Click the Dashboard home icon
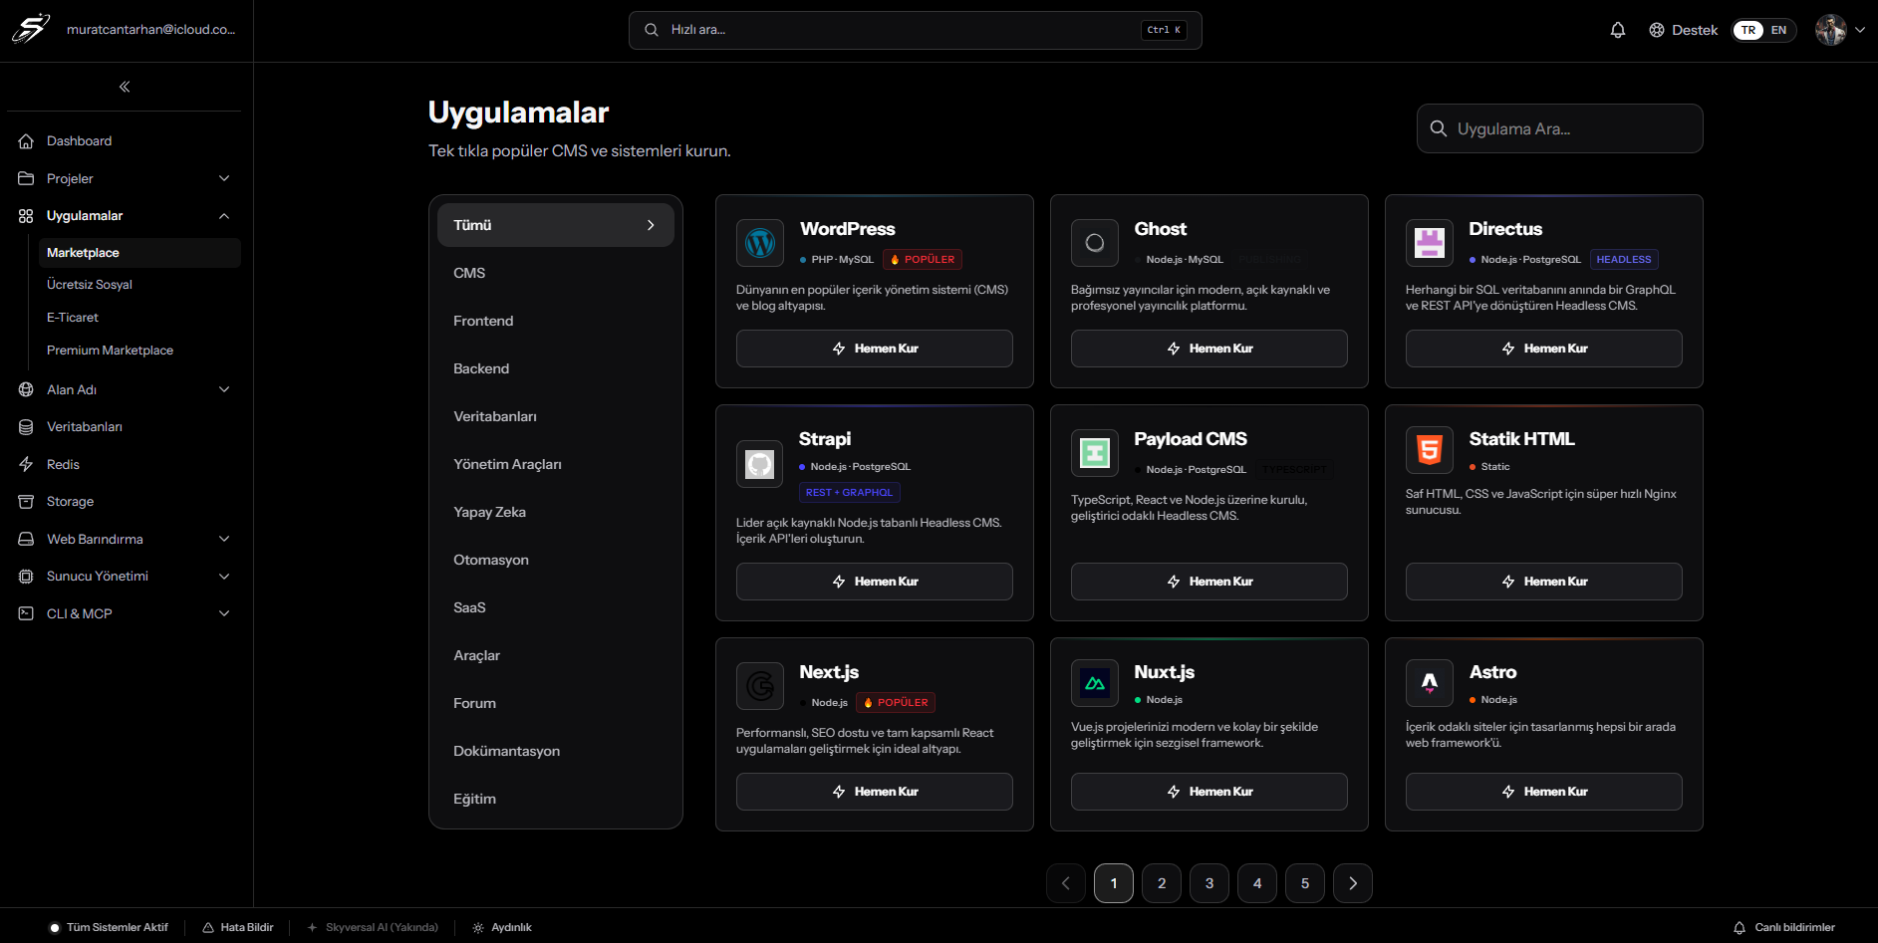 [x=26, y=141]
